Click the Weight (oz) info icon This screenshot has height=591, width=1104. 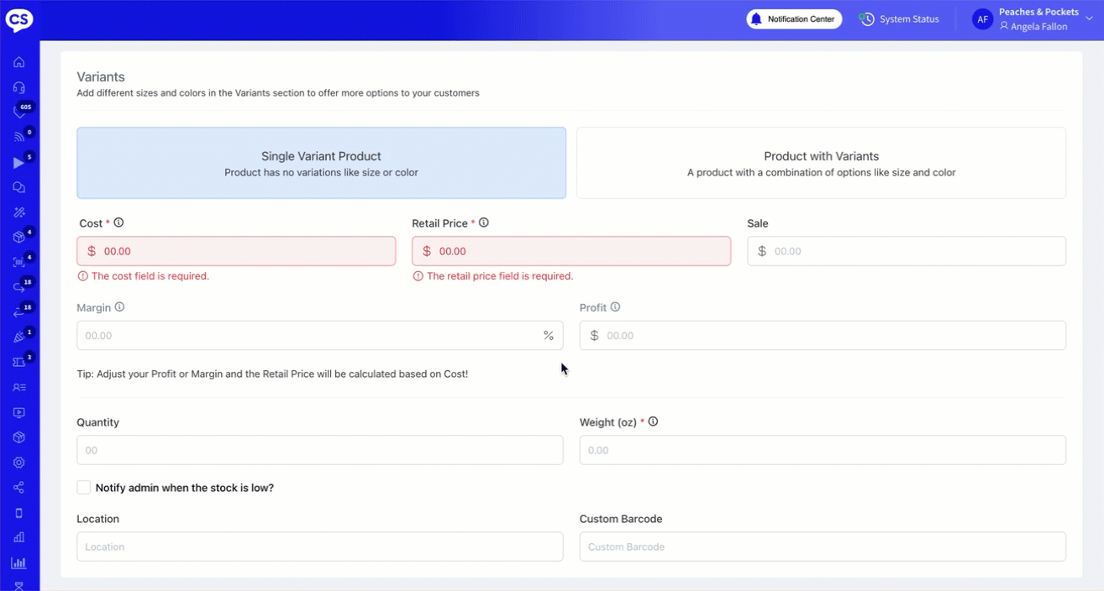click(653, 421)
